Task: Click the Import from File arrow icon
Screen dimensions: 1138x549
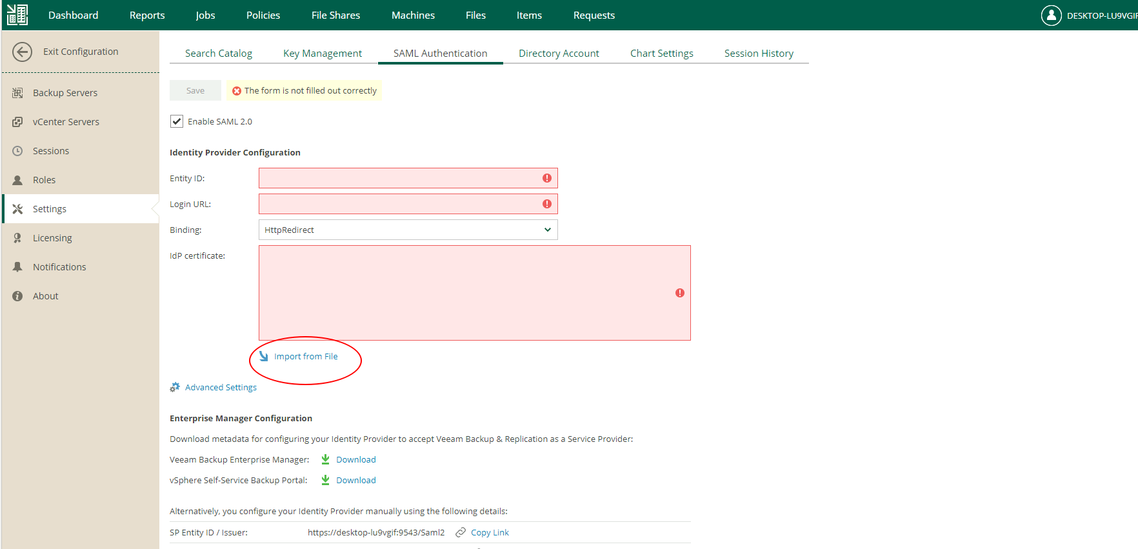Action: pyautogui.click(x=263, y=356)
